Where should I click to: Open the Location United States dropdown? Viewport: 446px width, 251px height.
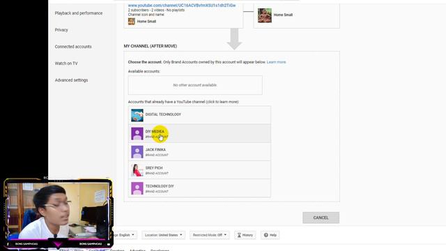163,235
